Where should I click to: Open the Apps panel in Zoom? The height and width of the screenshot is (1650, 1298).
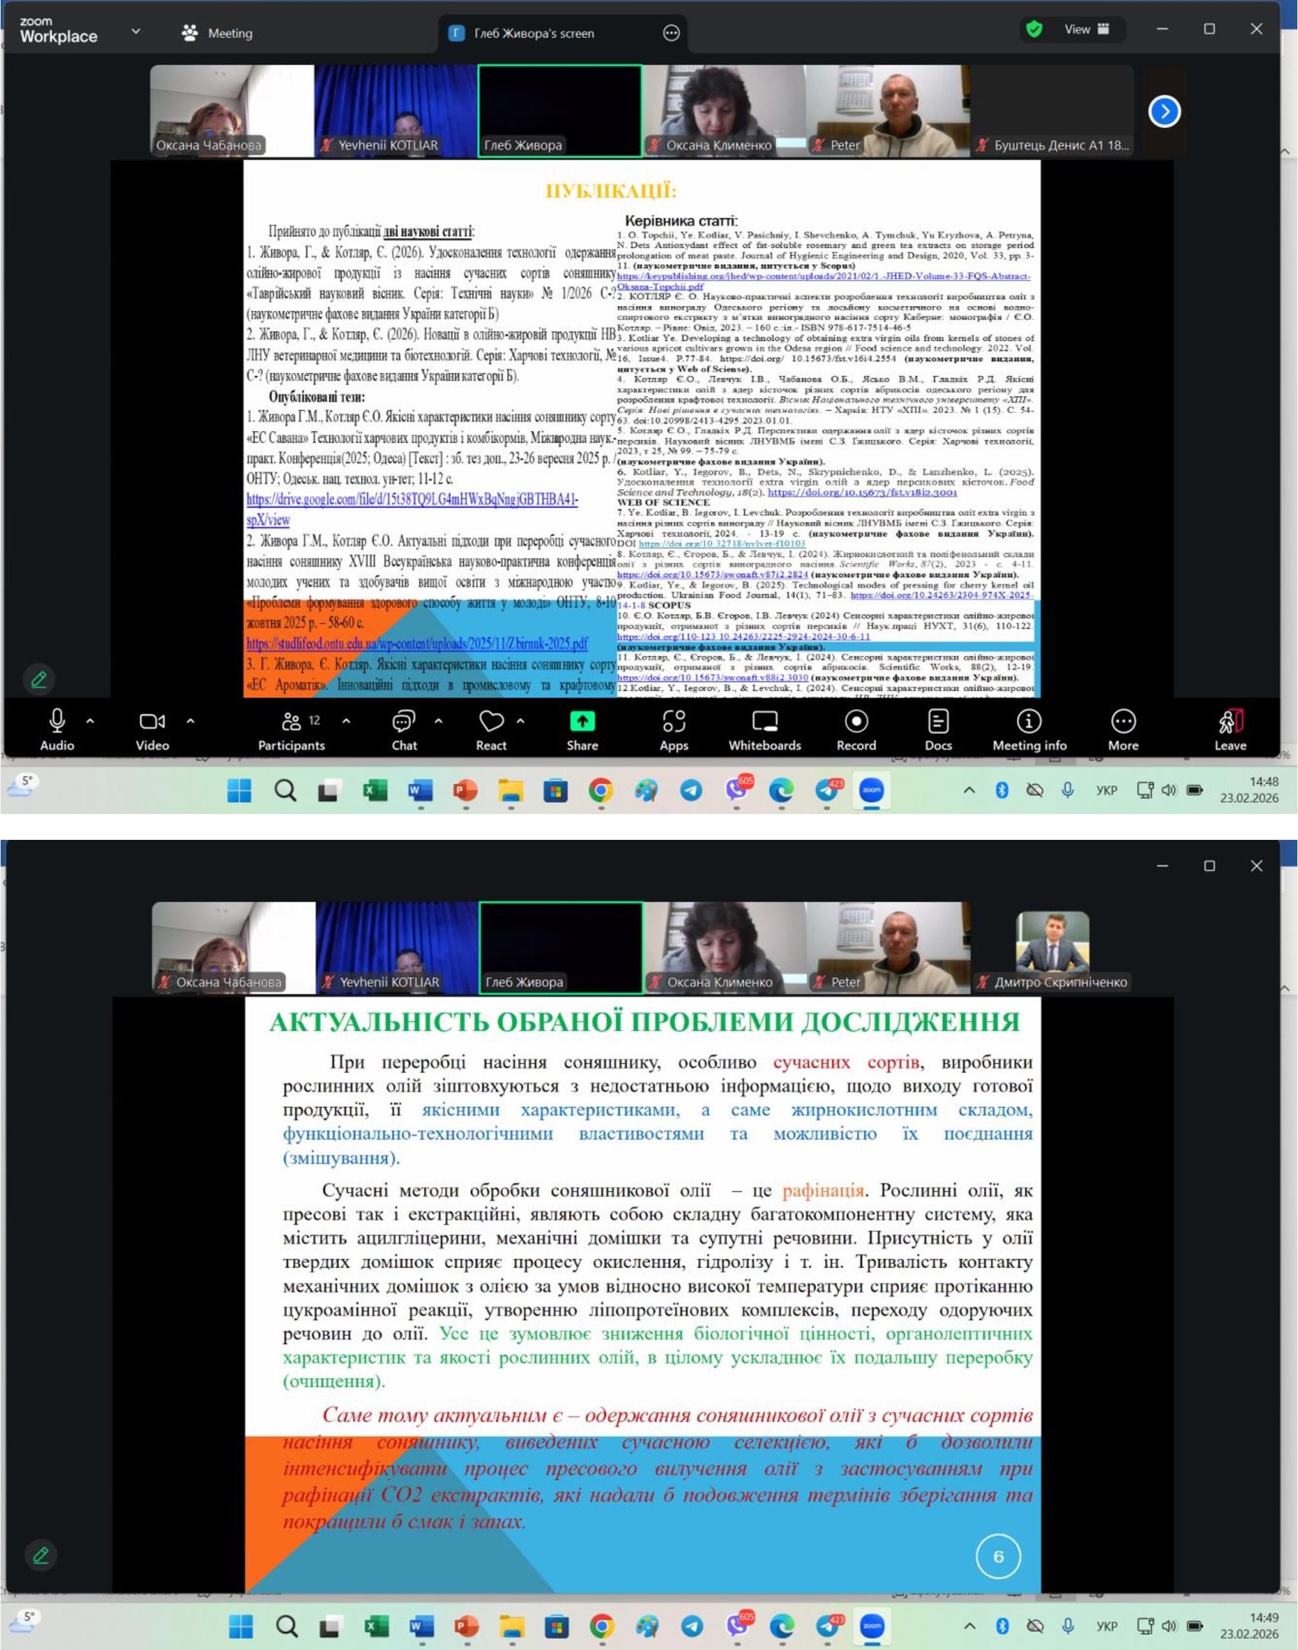coord(674,729)
